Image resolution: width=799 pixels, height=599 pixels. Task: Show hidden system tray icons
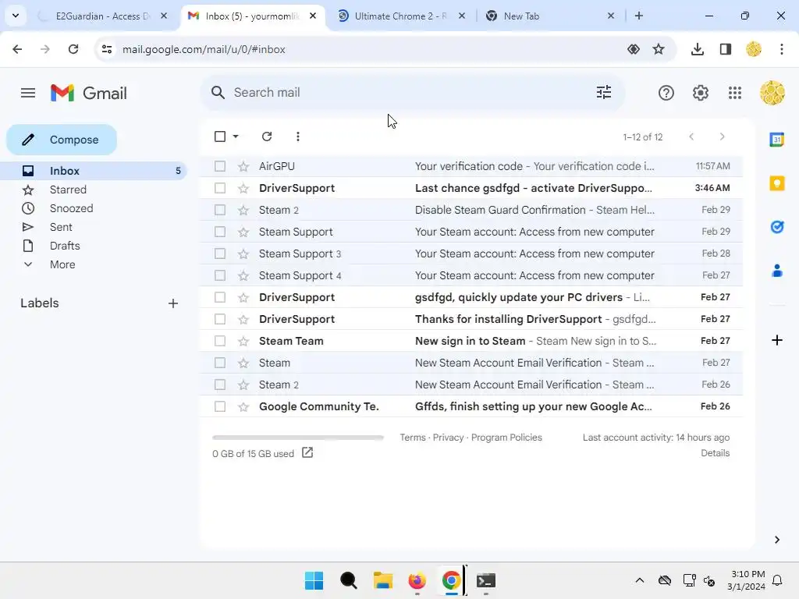(x=640, y=580)
